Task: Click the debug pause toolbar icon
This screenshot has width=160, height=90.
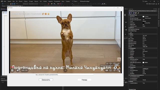Action: [x=58, y=4]
